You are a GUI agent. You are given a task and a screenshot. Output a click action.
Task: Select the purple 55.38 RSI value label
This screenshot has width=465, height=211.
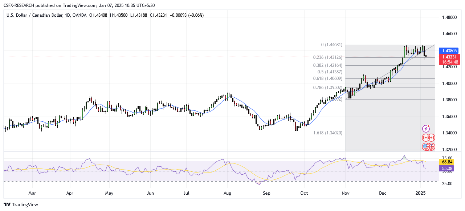[x=446, y=169]
